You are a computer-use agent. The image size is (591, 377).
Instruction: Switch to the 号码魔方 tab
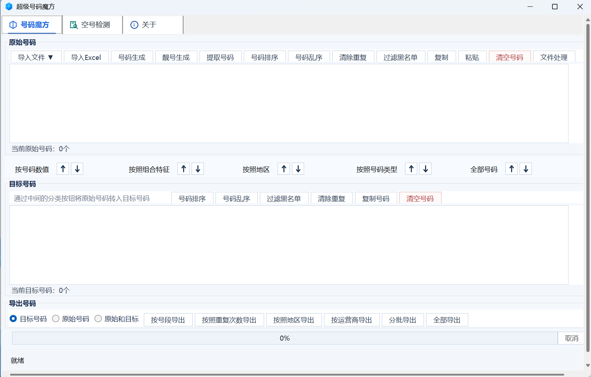32,25
